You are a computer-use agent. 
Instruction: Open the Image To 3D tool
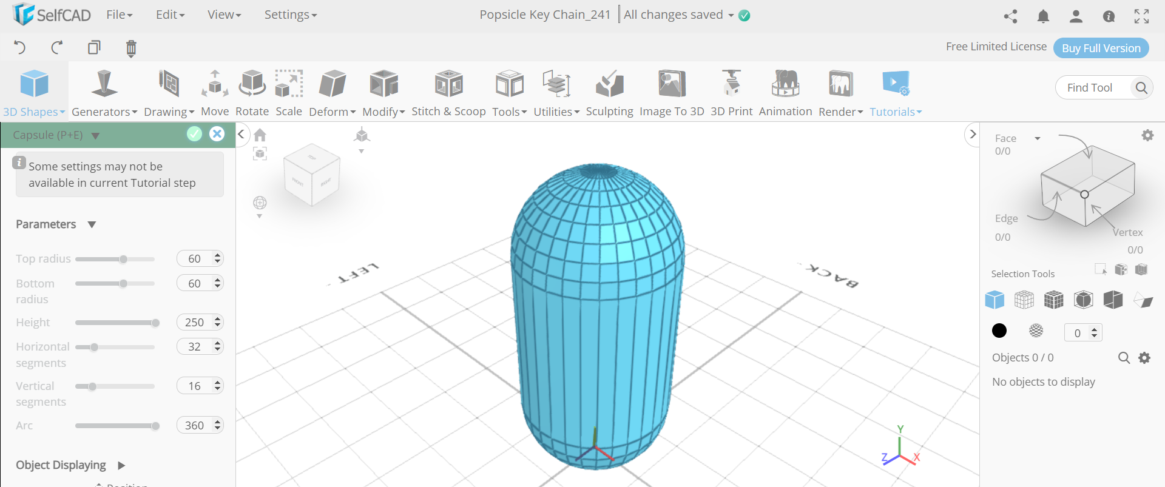(672, 92)
